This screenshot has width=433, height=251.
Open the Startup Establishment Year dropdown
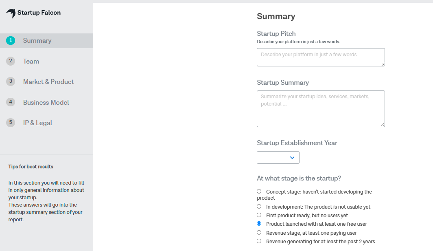pyautogui.click(x=278, y=157)
